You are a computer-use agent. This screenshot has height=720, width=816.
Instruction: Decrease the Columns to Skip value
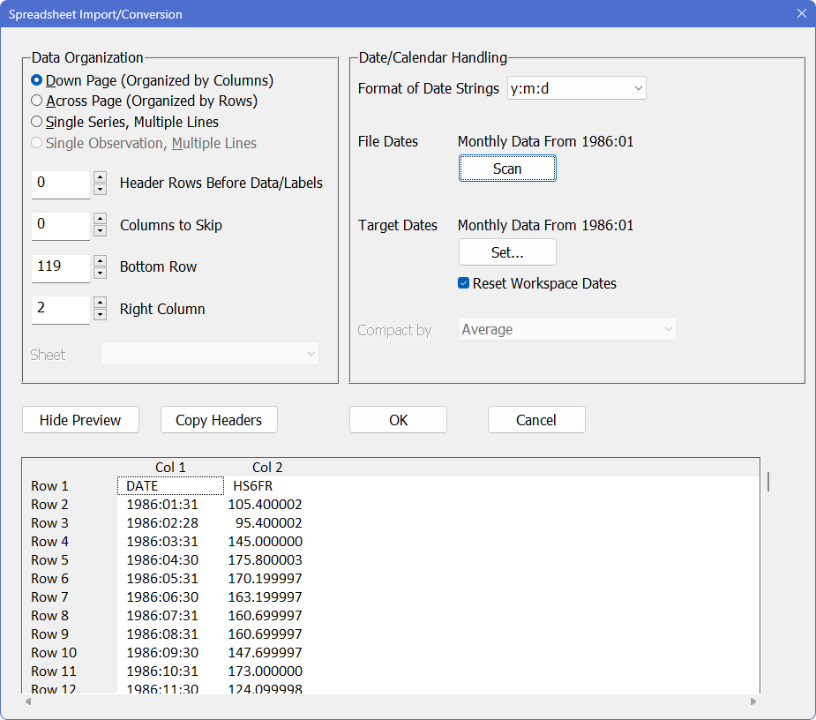[x=100, y=232]
